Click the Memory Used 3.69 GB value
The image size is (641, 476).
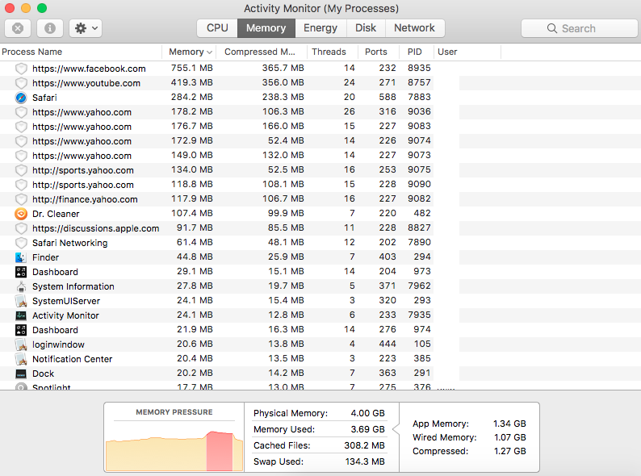pos(367,429)
